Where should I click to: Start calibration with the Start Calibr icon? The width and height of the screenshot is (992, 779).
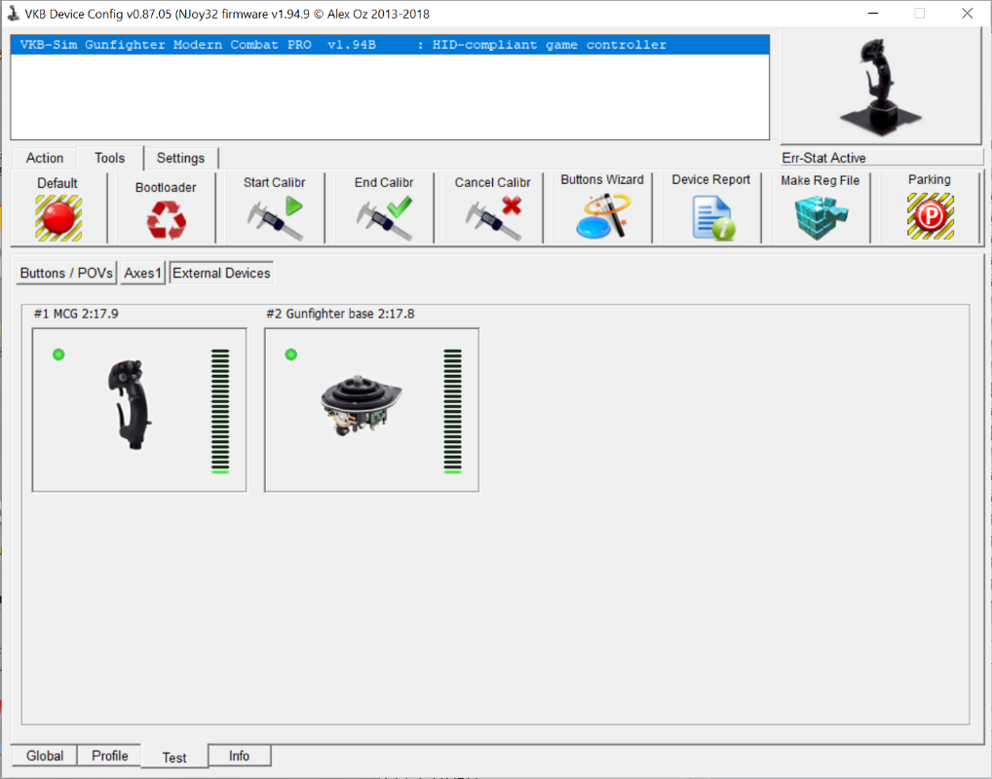click(x=275, y=218)
